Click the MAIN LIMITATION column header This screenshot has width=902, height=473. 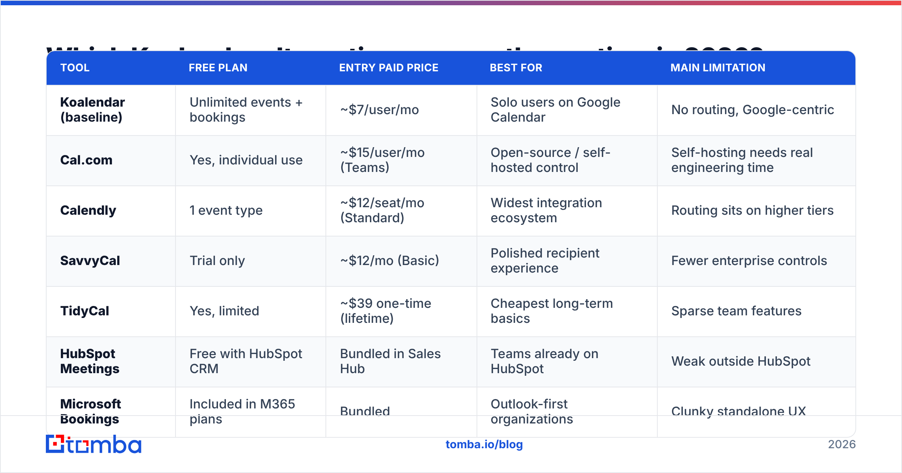tap(718, 68)
